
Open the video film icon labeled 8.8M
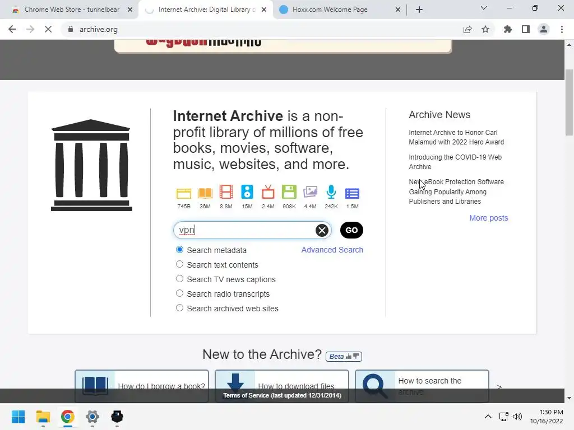click(x=226, y=192)
